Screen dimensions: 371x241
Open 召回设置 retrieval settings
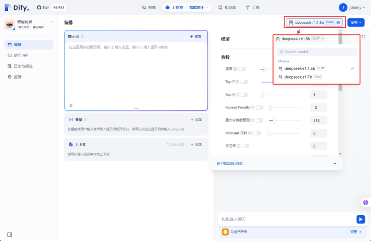175,145
